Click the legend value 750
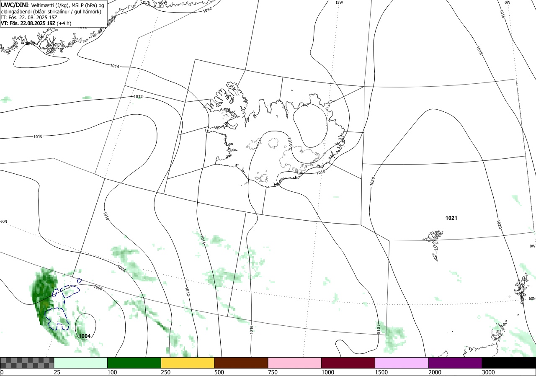 273,372
